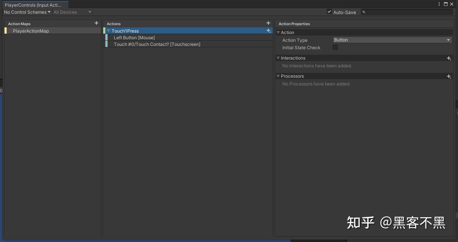Enable Initial State Check checkbox

click(x=335, y=47)
